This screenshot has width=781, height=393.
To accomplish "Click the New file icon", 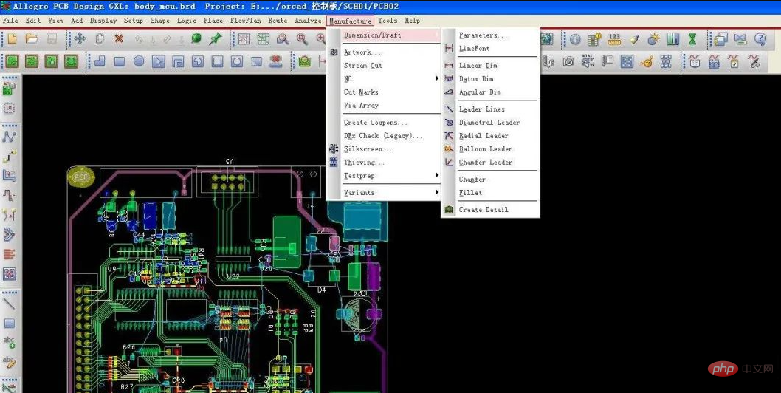I will click(x=12, y=39).
